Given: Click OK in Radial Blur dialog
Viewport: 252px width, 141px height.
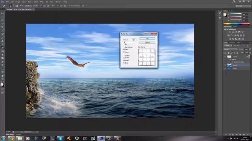Looking at the screenshot, I should click(x=147, y=39).
